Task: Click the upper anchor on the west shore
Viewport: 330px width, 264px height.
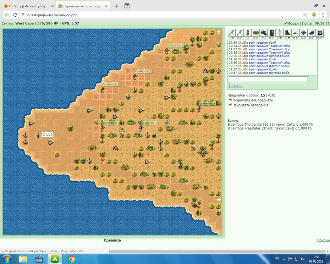Action: pyautogui.click(x=26, y=135)
